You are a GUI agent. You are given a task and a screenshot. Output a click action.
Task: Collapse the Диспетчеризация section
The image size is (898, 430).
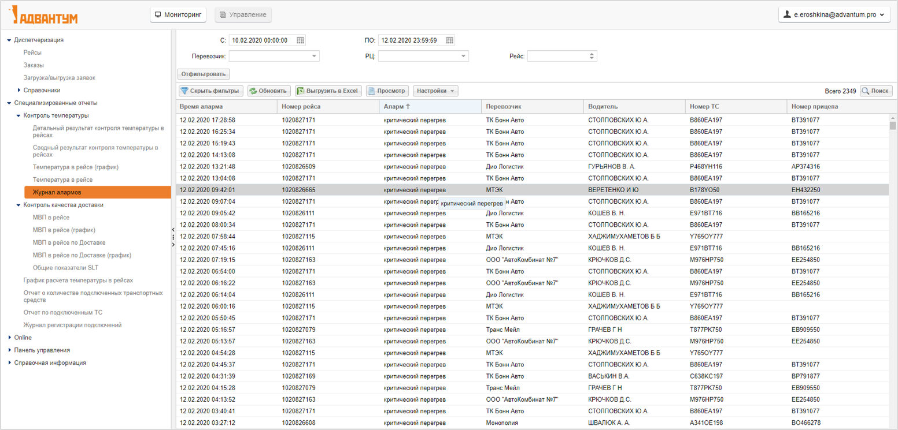tap(9, 40)
